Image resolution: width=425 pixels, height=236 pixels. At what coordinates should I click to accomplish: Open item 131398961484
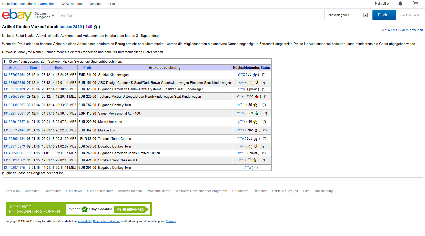[x=14, y=139]
